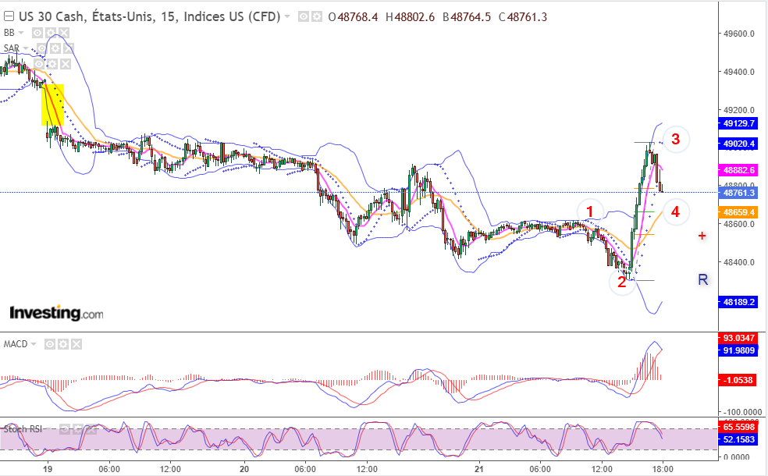The height and width of the screenshot is (476, 768).
Task: Toggle visibility of the US 30 Cash series
Action: pyautogui.click(x=304, y=16)
